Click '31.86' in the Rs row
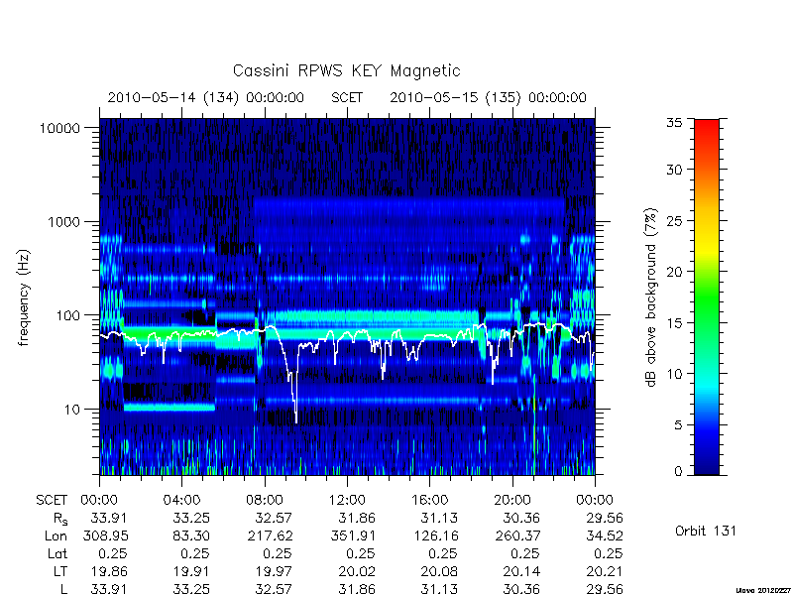Screen dimensions: 793x595 tap(357, 519)
